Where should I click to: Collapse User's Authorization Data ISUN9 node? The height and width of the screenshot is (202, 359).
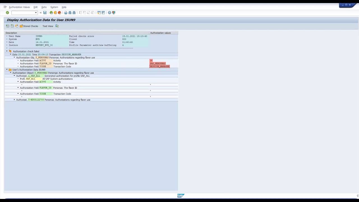(7, 70)
